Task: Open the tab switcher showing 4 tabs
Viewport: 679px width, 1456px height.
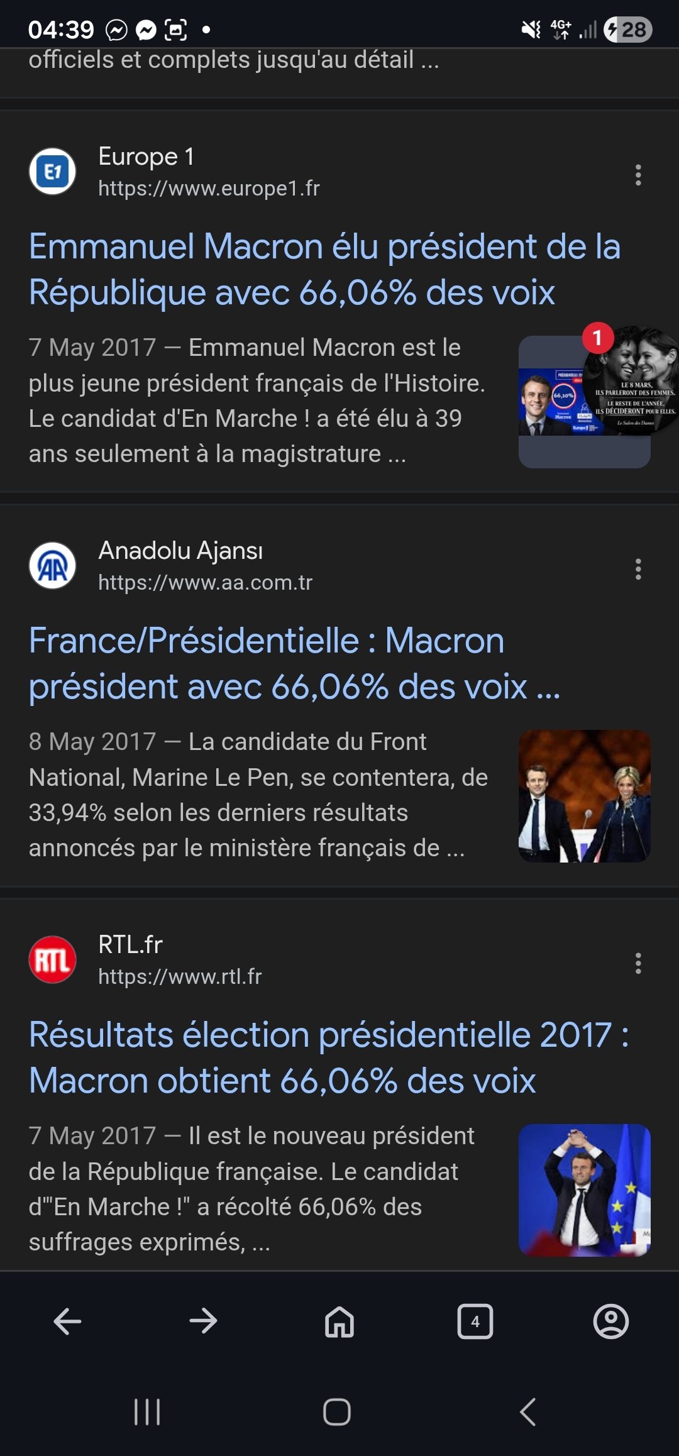Action: point(475,1321)
